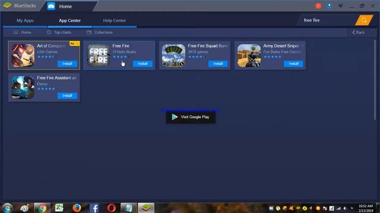Open the Home section of App Center

pos(23,33)
